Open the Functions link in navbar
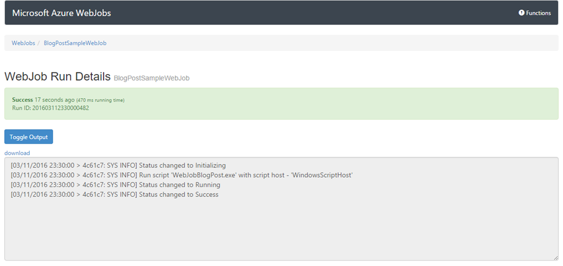Screen dimensions: 563x266 click(x=534, y=13)
